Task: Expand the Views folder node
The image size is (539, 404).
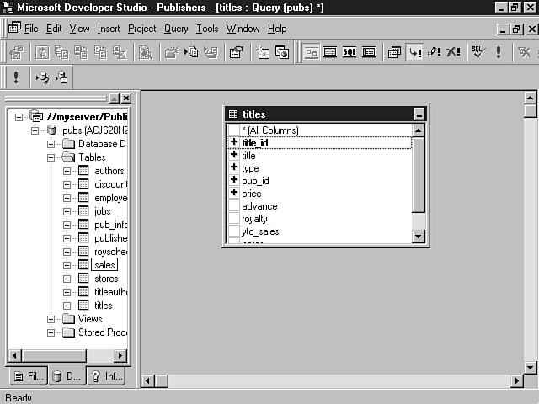Action: [51, 319]
